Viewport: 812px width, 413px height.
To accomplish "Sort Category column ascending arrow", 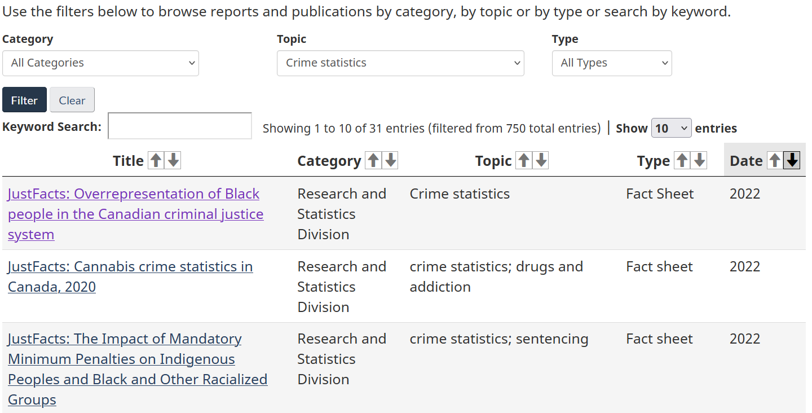I will coord(373,161).
